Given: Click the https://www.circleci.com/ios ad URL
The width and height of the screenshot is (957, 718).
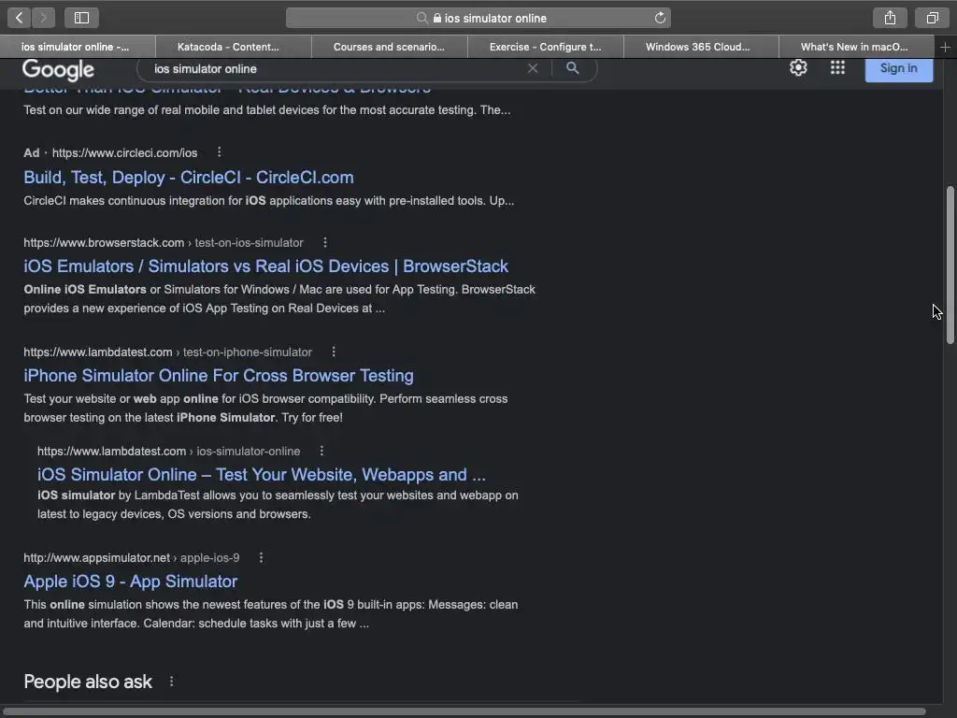Looking at the screenshot, I should [x=124, y=152].
